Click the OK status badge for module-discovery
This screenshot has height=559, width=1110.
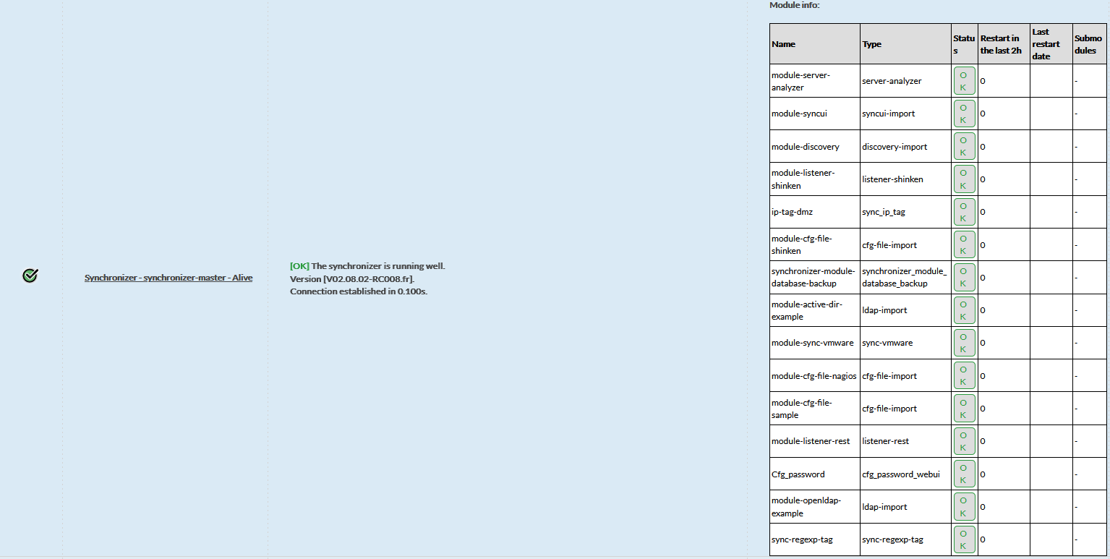pos(964,147)
